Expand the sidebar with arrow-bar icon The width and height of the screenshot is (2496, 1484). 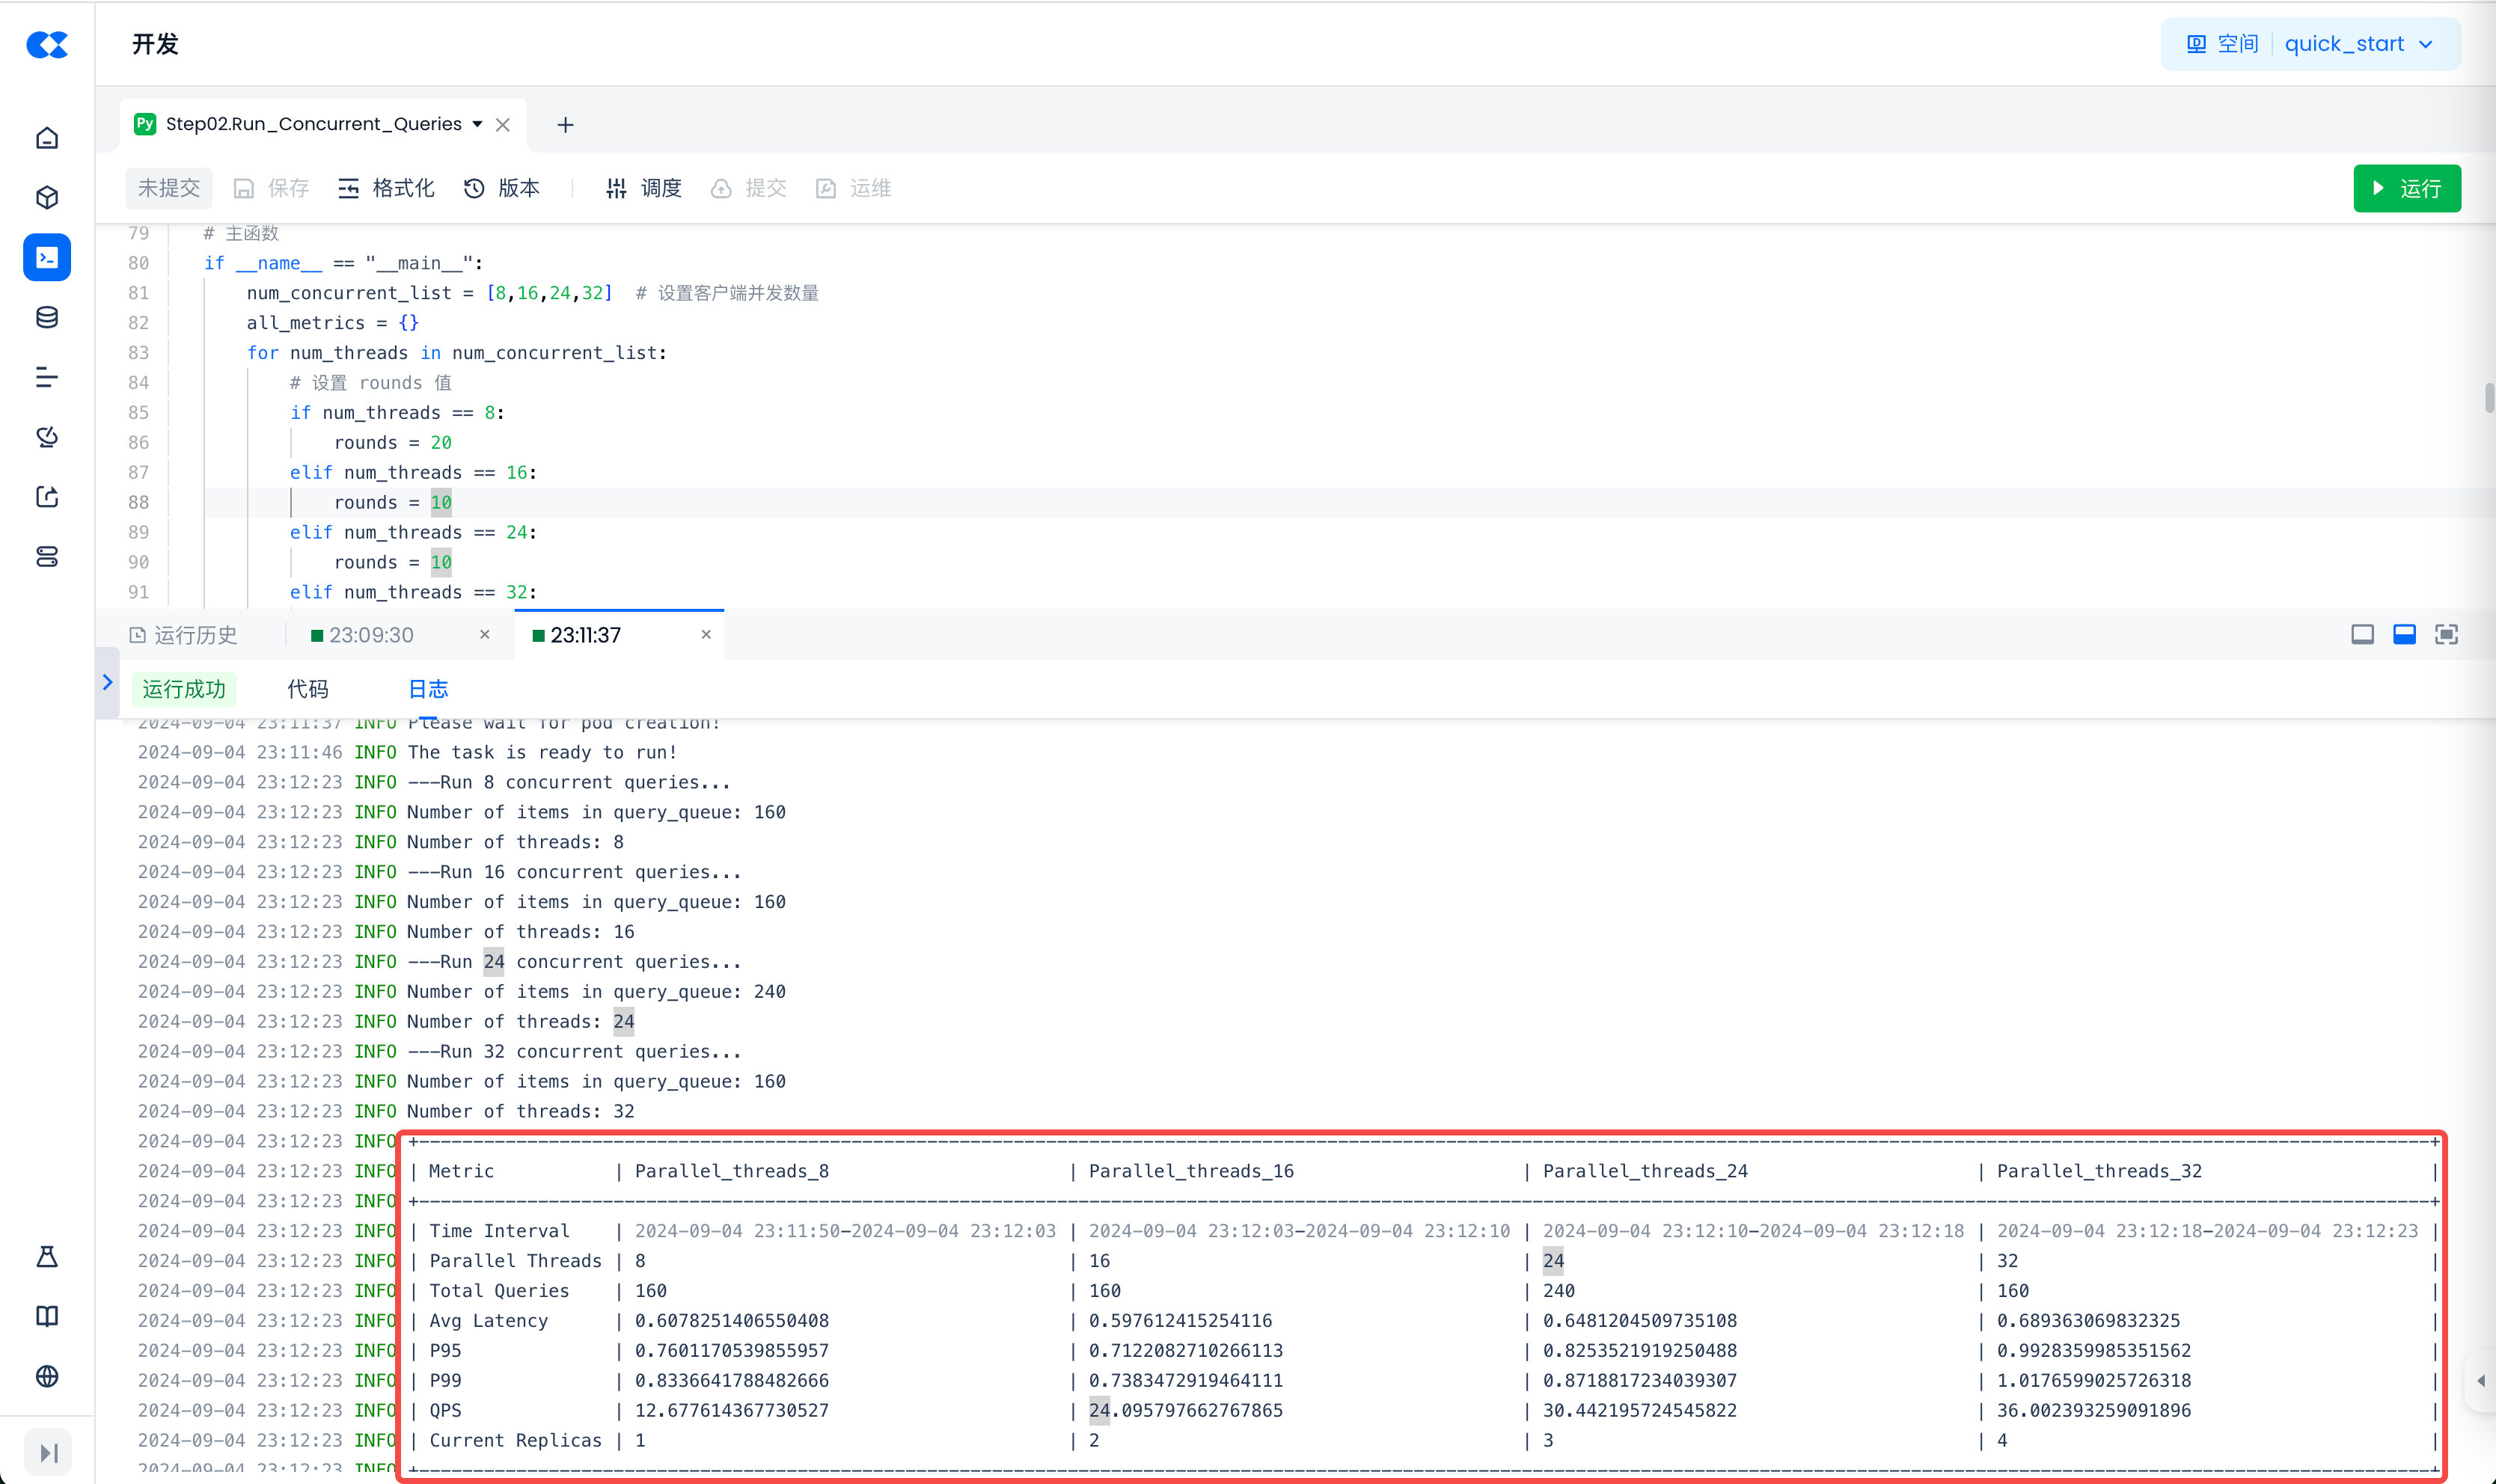[x=47, y=1452]
